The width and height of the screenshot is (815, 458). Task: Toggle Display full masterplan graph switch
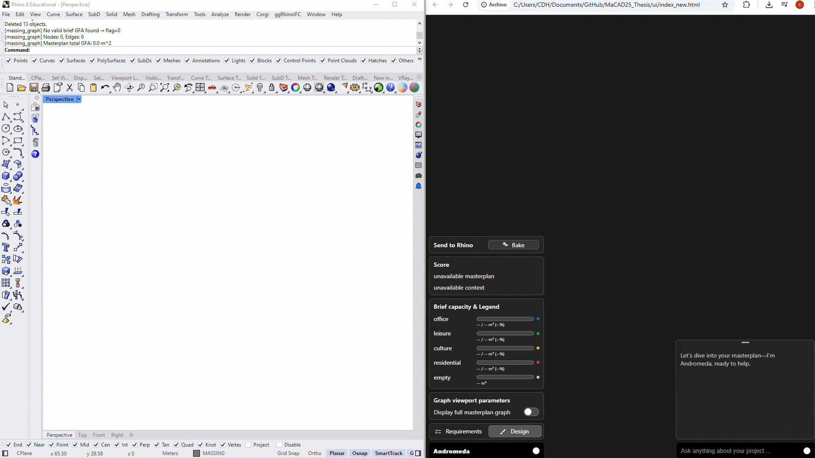pos(531,412)
